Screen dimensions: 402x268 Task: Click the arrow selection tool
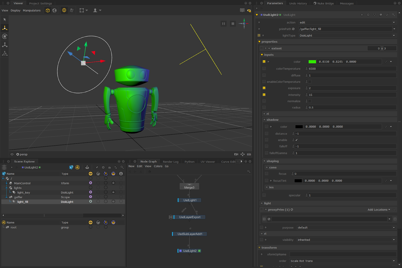click(x=5, y=20)
